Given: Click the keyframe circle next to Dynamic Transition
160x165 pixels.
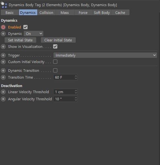Looking at the screenshot, I should (3, 71).
